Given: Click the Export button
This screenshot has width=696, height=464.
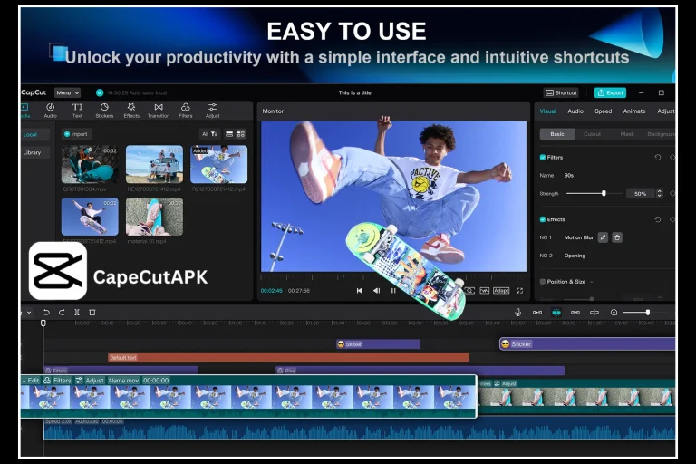Looking at the screenshot, I should 610,92.
